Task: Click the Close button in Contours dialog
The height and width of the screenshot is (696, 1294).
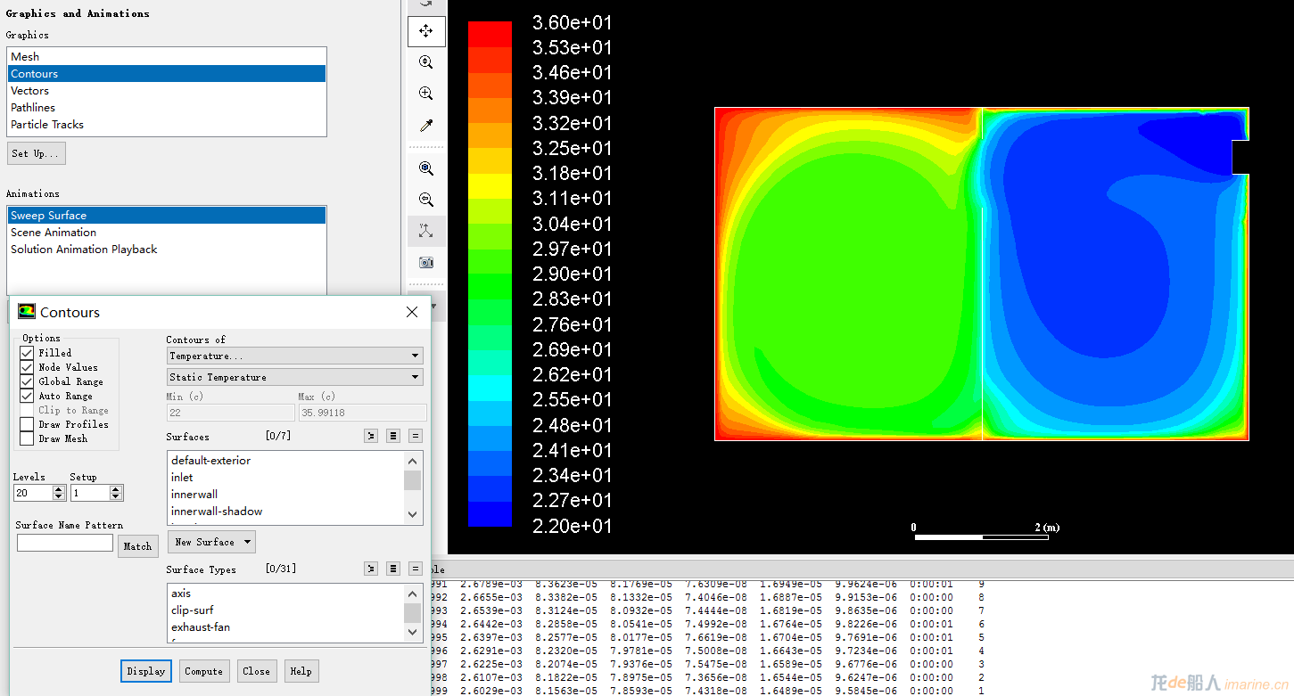Action: pyautogui.click(x=256, y=671)
